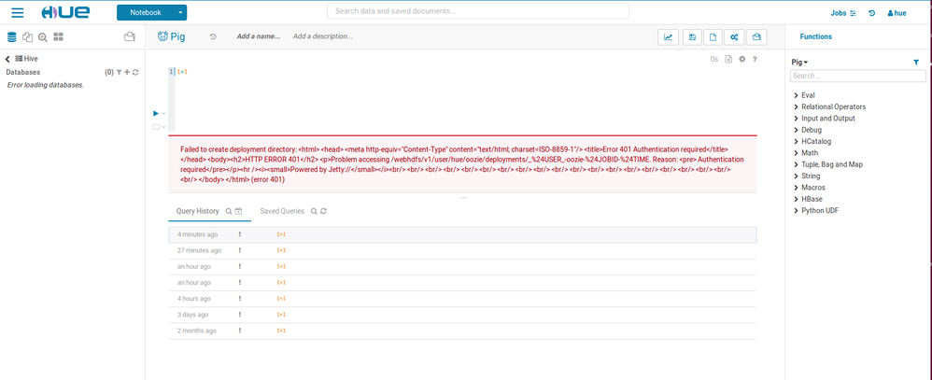The width and height of the screenshot is (932, 380).
Task: Click the new document icon
Action: [713, 37]
